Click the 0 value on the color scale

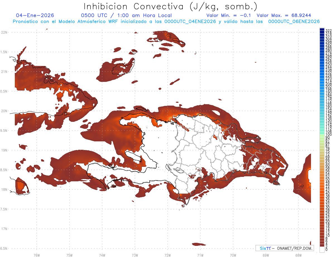pyautogui.click(x=326, y=249)
